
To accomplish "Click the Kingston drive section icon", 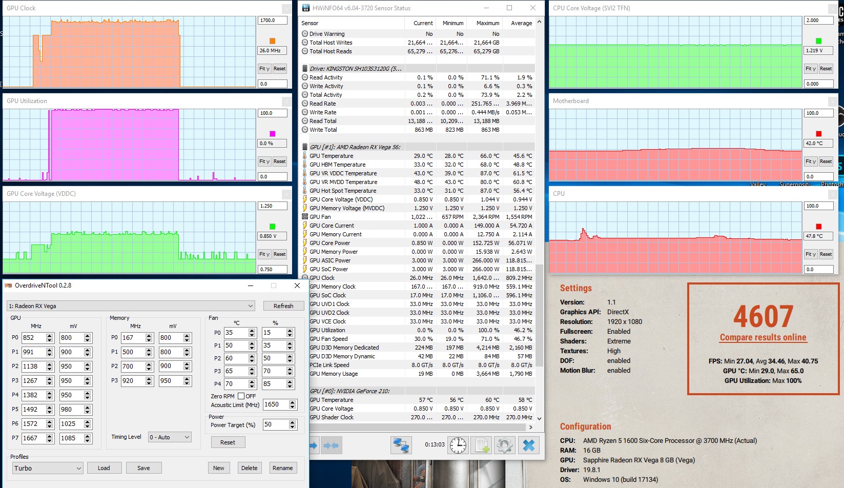I will [x=305, y=69].
